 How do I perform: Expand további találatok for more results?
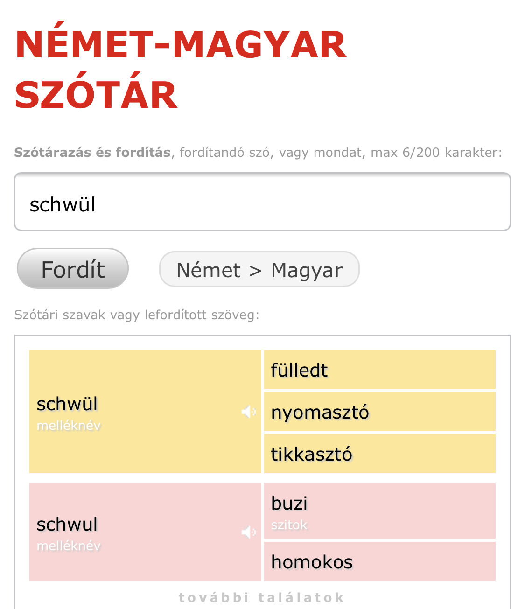[x=262, y=597]
